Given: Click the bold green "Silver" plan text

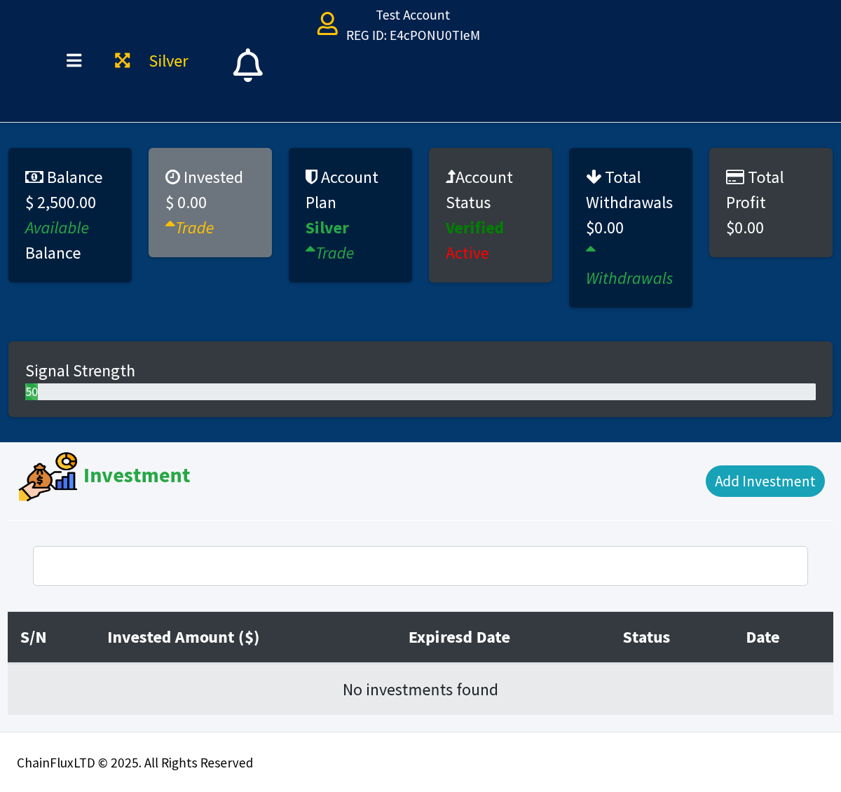Looking at the screenshot, I should coord(327,228).
